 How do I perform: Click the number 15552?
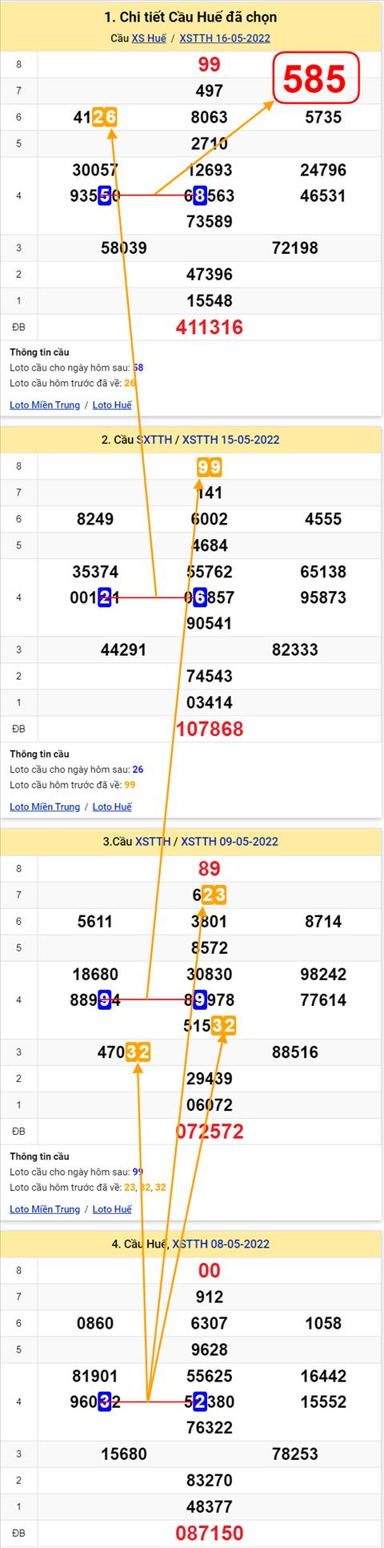(323, 1402)
